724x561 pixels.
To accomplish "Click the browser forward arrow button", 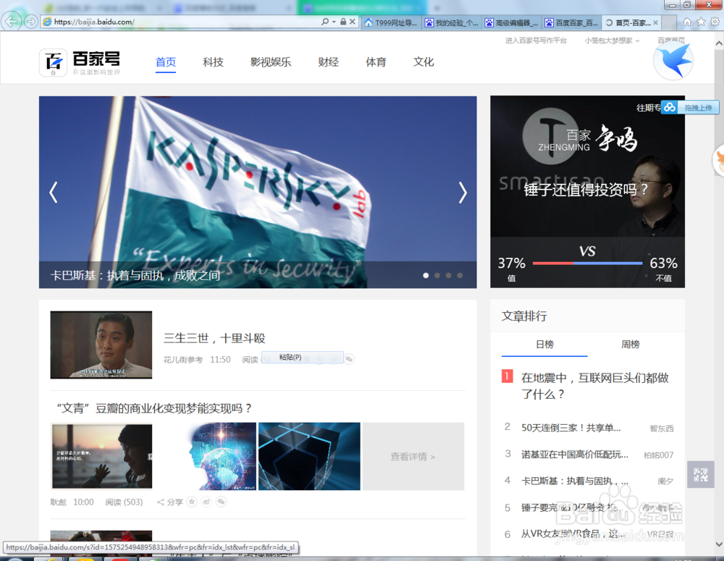I will (x=31, y=22).
